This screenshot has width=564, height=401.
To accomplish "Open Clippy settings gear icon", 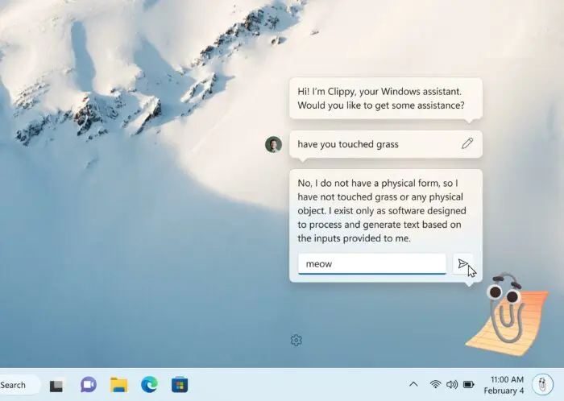I will (296, 340).
